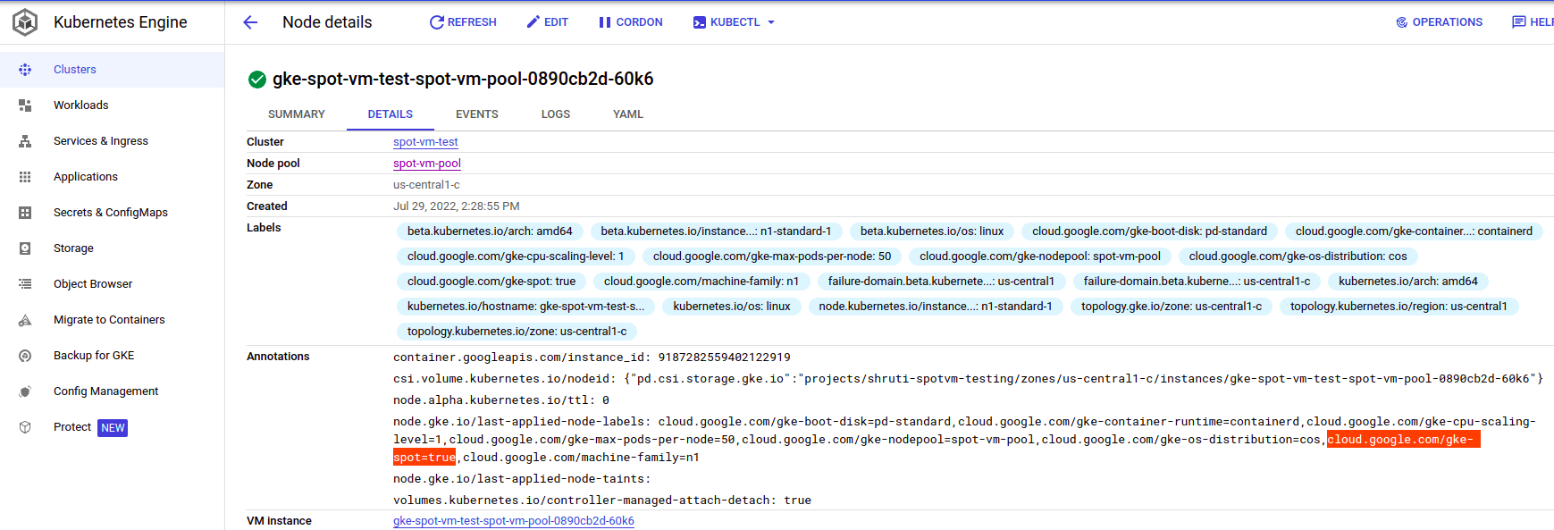This screenshot has height=530, width=1554.
Task: Click the beta.kubernetes.io/arch: amd64 label
Action: (x=490, y=231)
